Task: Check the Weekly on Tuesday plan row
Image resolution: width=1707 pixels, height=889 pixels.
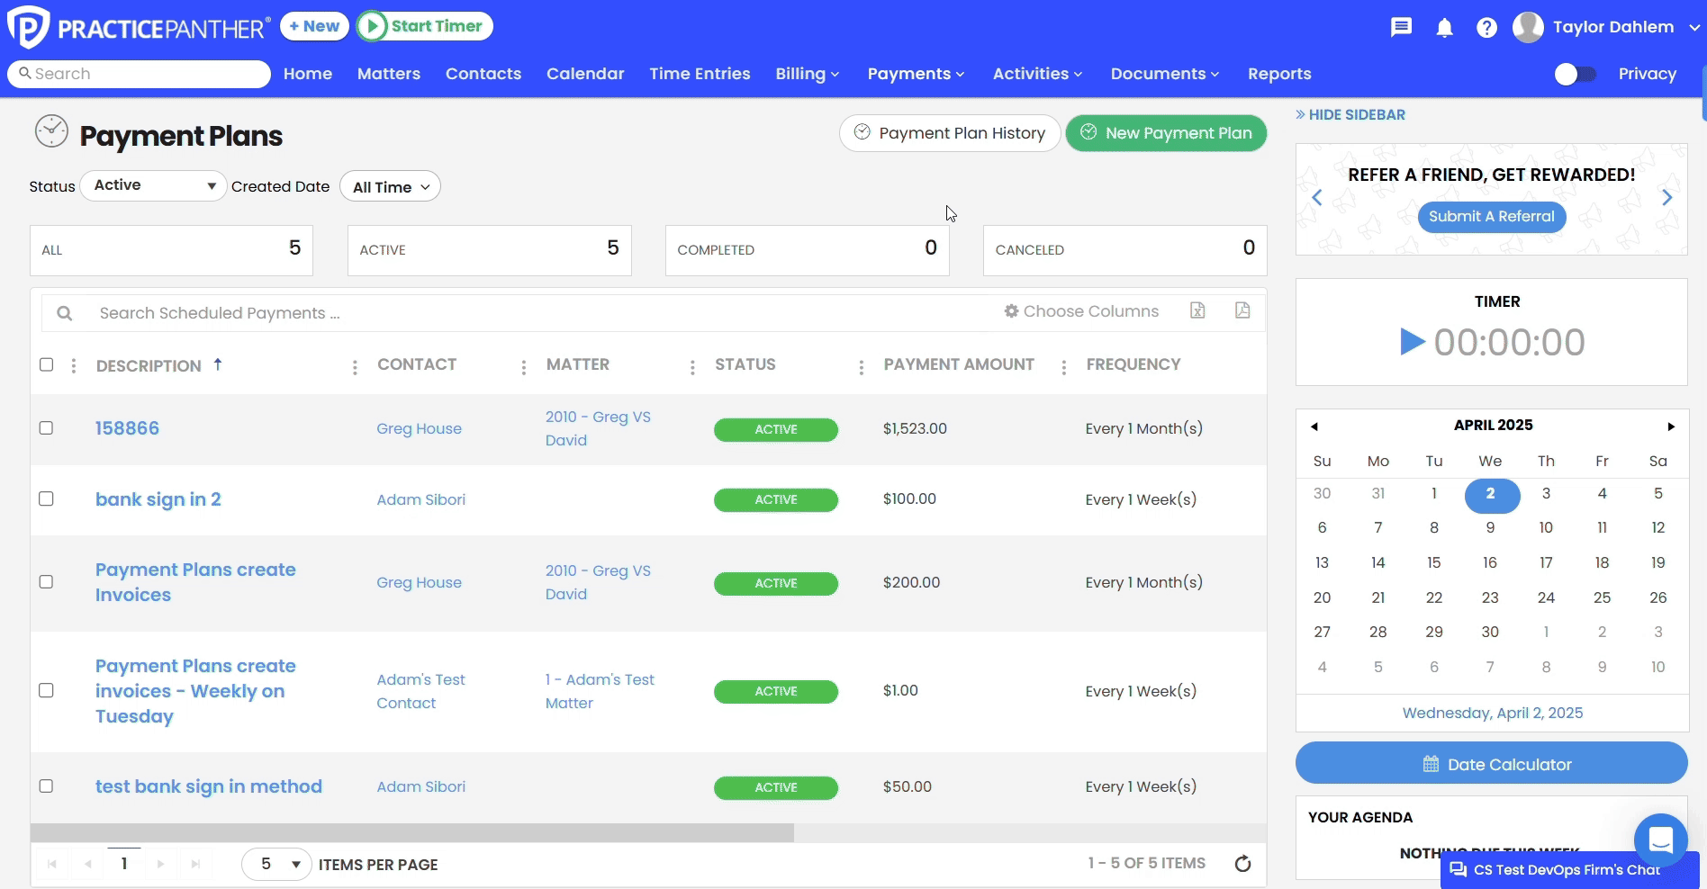Action: coord(47,691)
